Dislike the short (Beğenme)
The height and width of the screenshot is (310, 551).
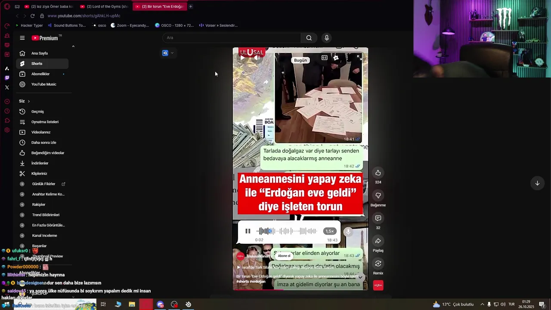pos(378,195)
